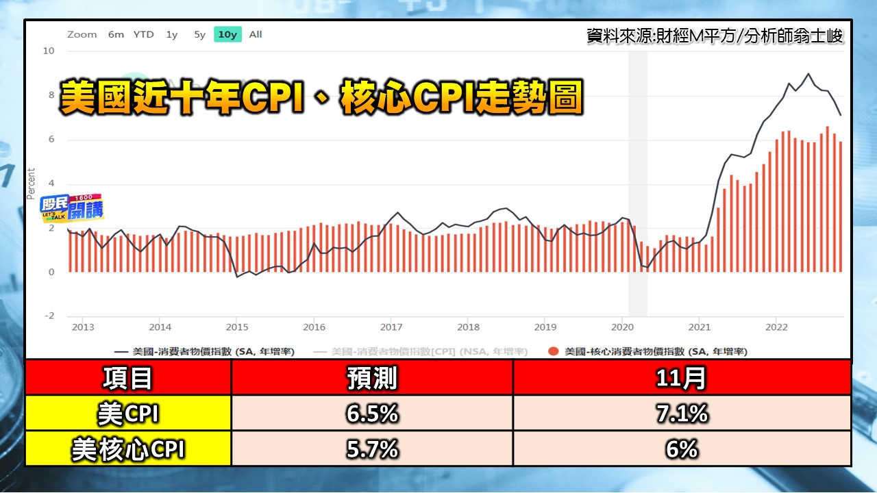877x493 pixels.
Task: Click the 7.1% November cell
Action: 682,413
